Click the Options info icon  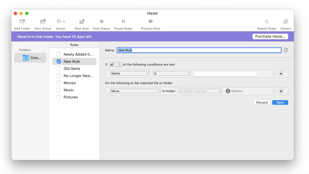[x=228, y=91]
